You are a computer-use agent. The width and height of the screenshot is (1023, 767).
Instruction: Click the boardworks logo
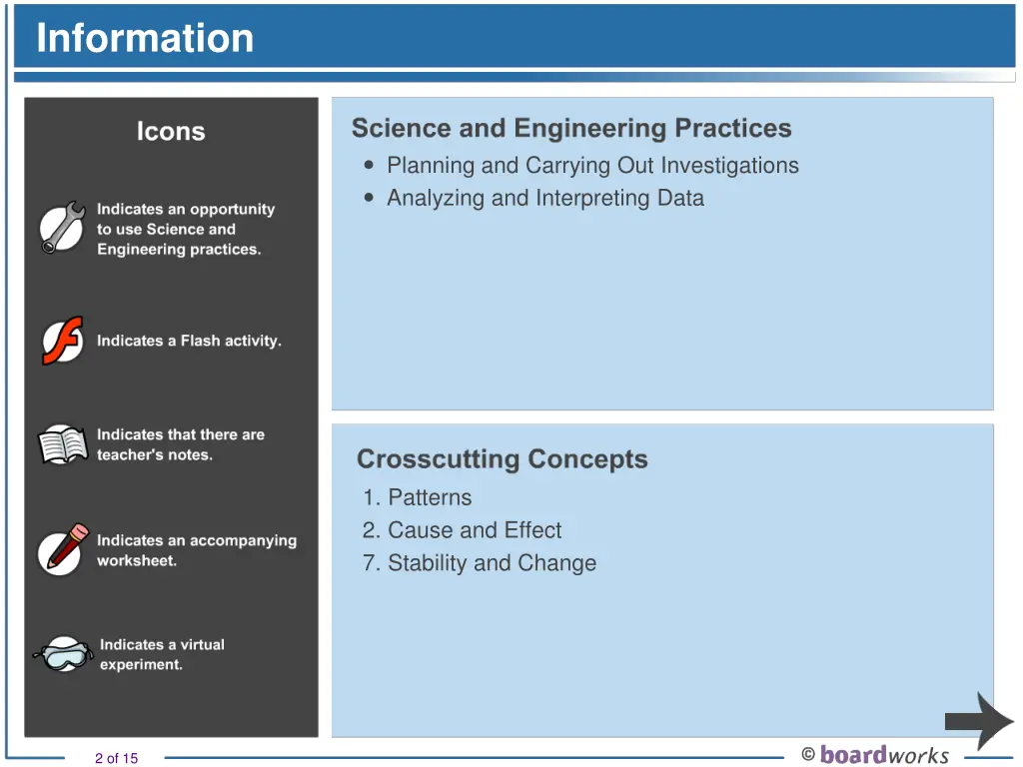pos(884,755)
